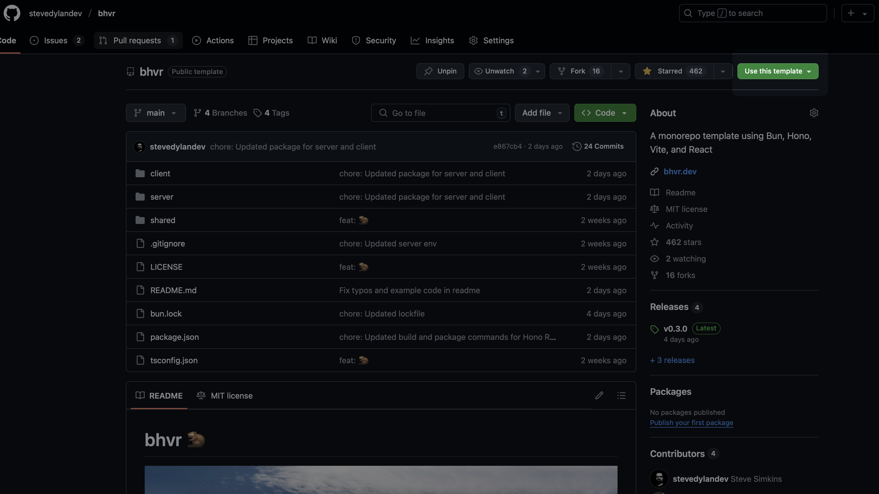Toggle Unwatch for this repository
The image size is (879, 494).
click(499, 71)
